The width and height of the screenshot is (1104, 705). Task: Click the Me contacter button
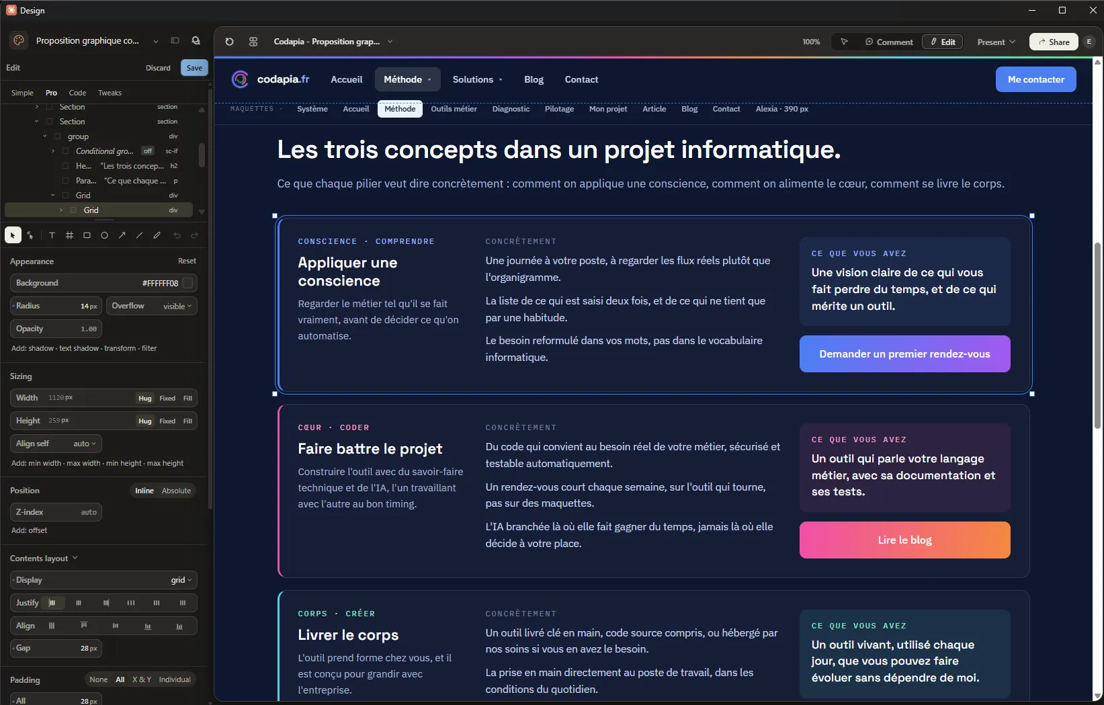[1035, 79]
